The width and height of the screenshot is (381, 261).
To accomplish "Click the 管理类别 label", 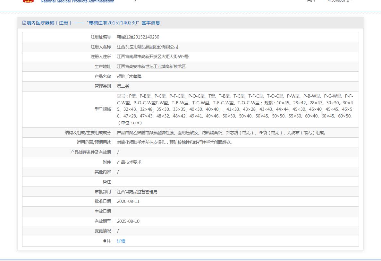I will pyautogui.click(x=103, y=86).
